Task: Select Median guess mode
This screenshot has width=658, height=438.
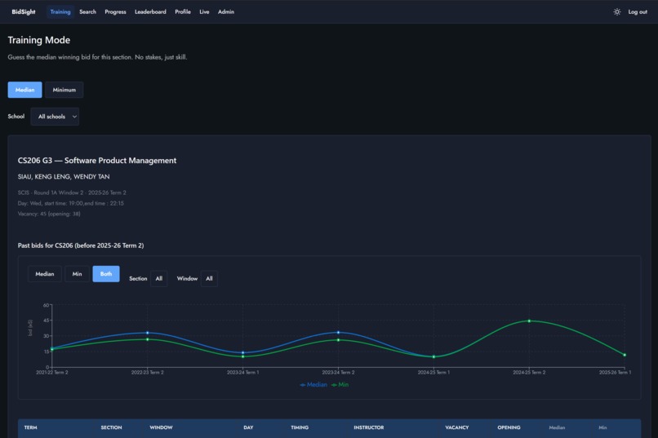Action: 24,90
